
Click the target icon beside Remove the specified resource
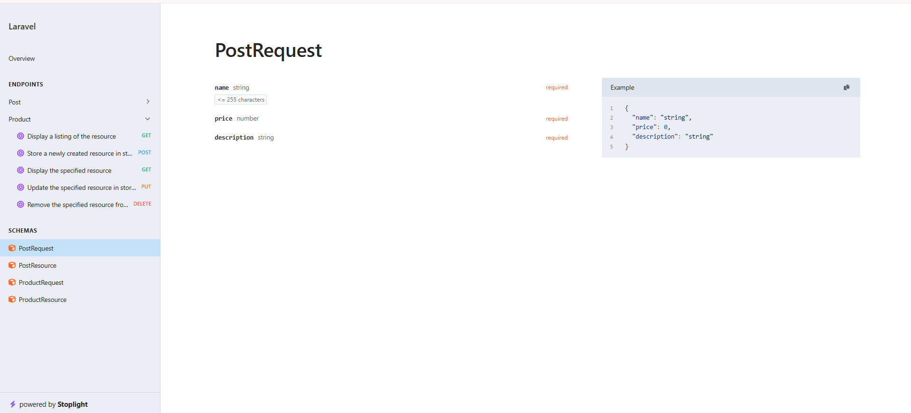click(20, 205)
